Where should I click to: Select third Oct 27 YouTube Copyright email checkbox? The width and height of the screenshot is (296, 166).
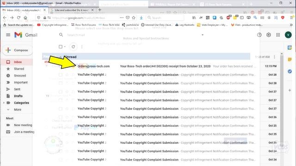tap(61, 109)
